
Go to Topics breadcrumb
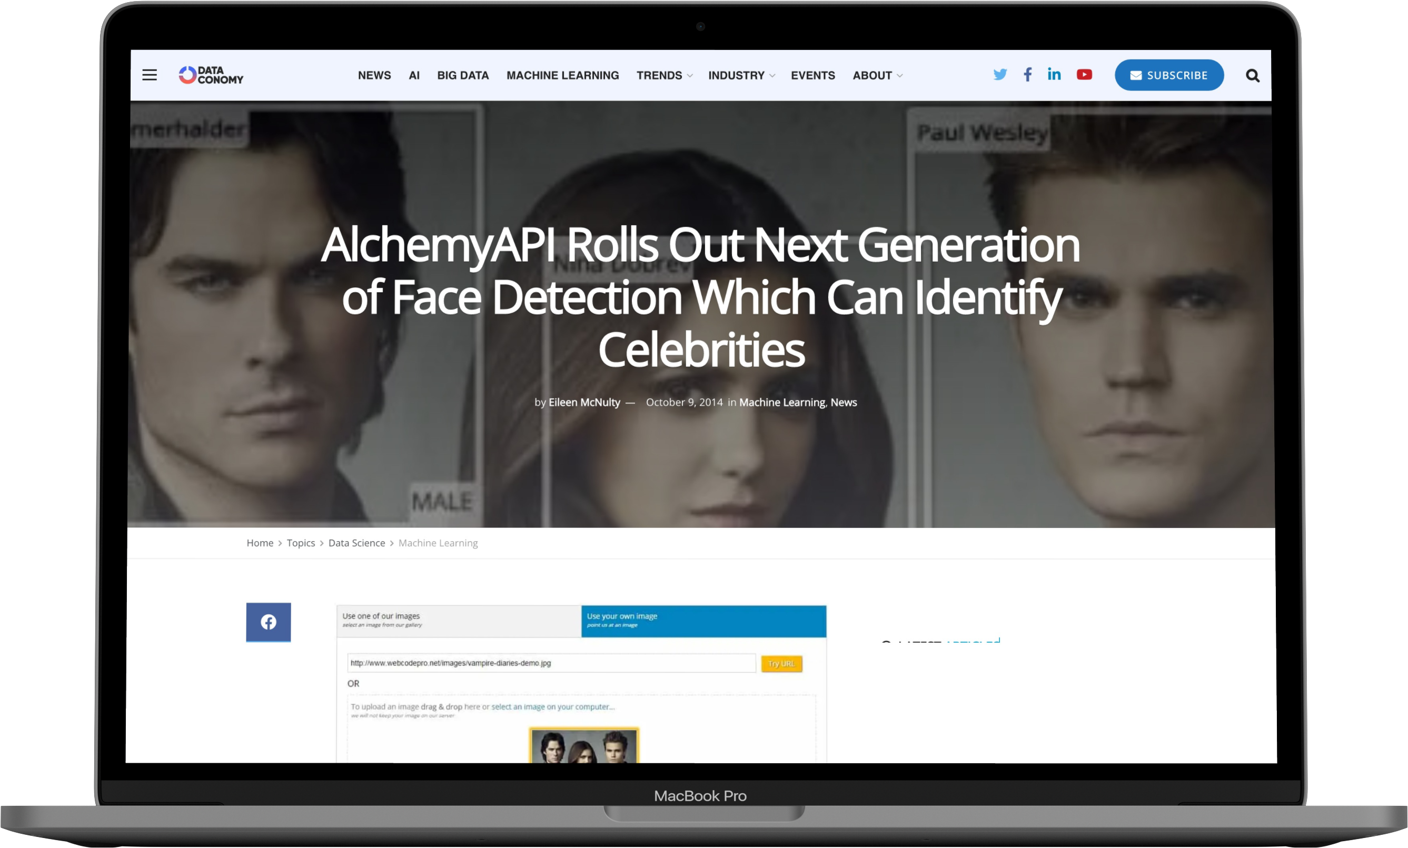pos(301,543)
